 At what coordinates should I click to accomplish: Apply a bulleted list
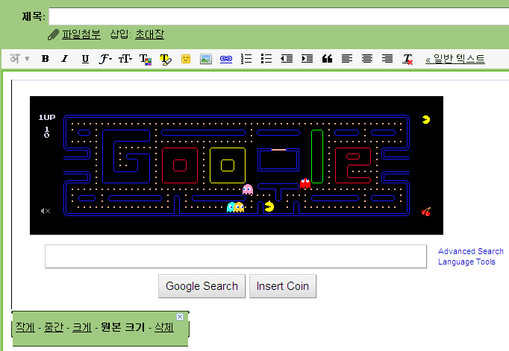click(x=266, y=59)
